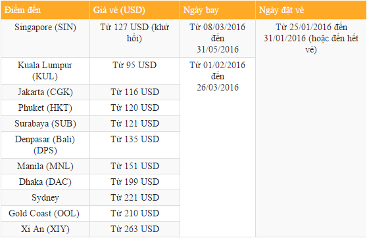
Task: Click the Jakarta (CGK) cell
Action: 45,92
